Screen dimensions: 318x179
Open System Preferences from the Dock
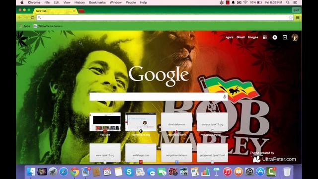(x=249, y=172)
